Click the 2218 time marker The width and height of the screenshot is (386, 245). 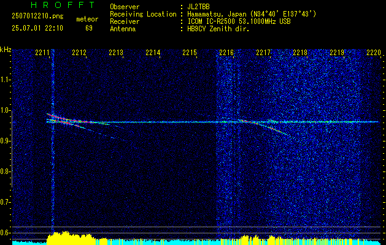pyautogui.click(x=300, y=53)
